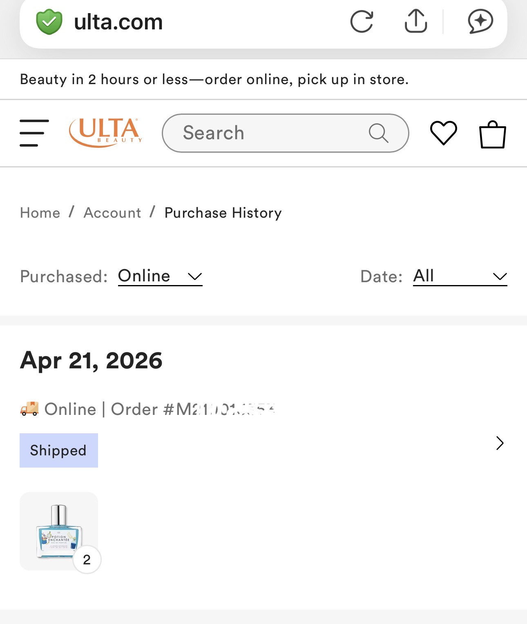The height and width of the screenshot is (624, 527).
Task: Open the Potion Enchantée perfume thumbnail
Action: [59, 531]
